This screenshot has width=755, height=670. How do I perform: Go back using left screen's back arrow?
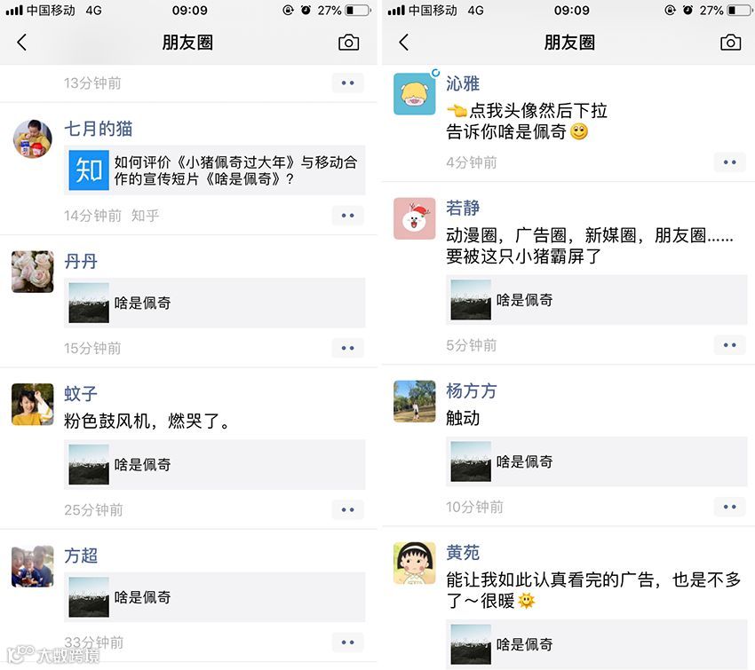21,43
